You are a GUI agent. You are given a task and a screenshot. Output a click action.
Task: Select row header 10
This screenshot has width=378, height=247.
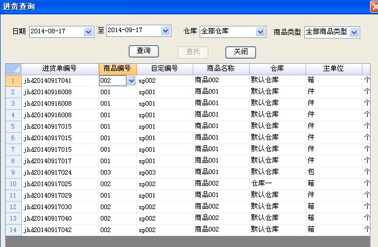click(x=13, y=184)
